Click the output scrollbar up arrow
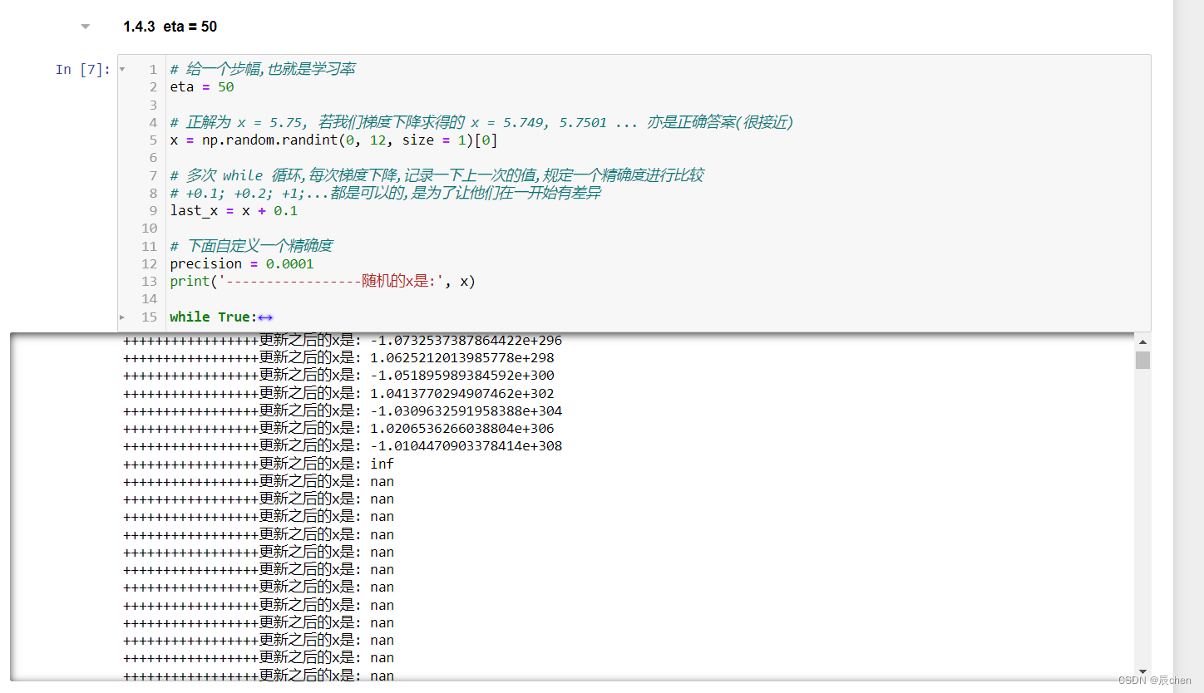This screenshot has width=1204, height=693. pyautogui.click(x=1142, y=342)
